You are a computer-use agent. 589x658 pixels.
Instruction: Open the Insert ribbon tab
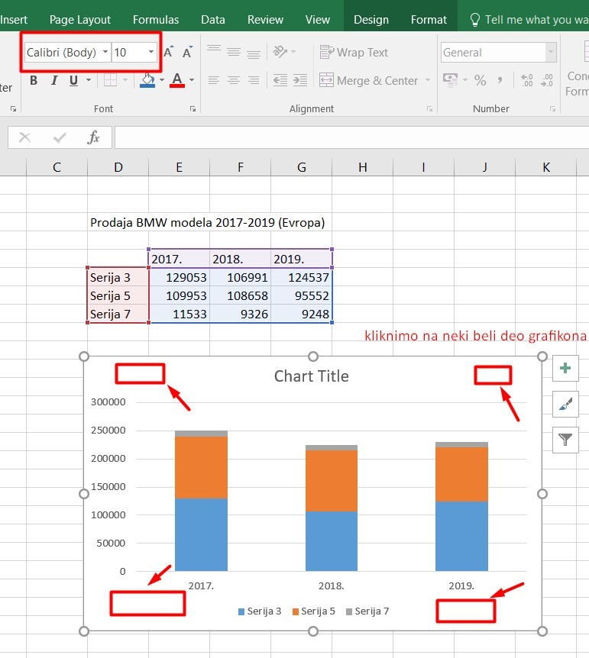coord(14,20)
